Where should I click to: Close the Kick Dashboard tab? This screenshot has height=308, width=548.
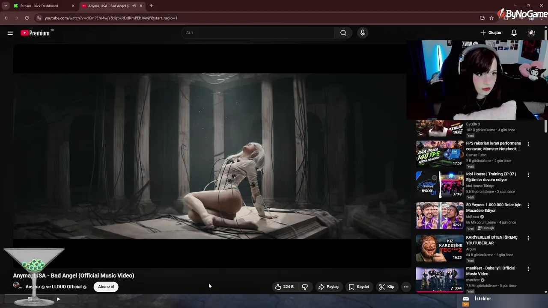[73, 6]
